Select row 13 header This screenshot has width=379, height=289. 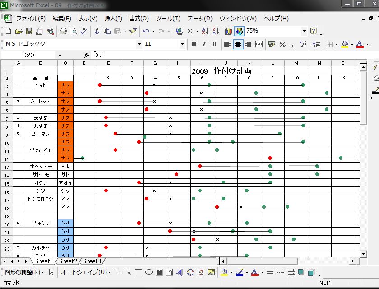click(x=7, y=167)
